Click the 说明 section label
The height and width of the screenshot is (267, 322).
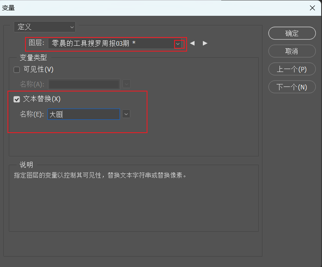coord(26,165)
